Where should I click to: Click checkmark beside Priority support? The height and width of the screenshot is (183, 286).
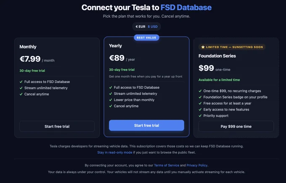pos(200,116)
